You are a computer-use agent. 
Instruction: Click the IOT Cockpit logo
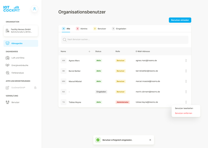coord(12,9)
